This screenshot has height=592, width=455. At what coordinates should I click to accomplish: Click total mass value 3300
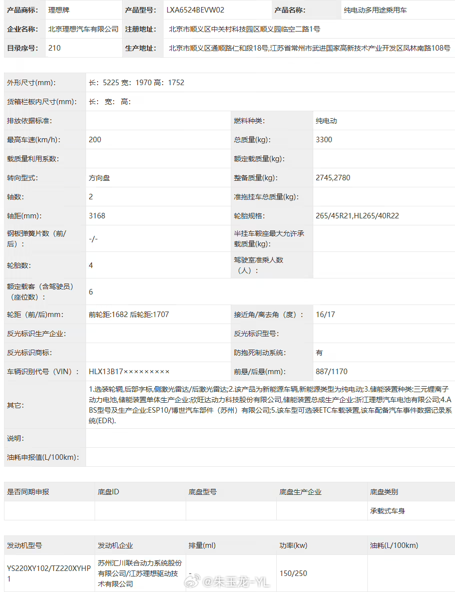tap(324, 140)
